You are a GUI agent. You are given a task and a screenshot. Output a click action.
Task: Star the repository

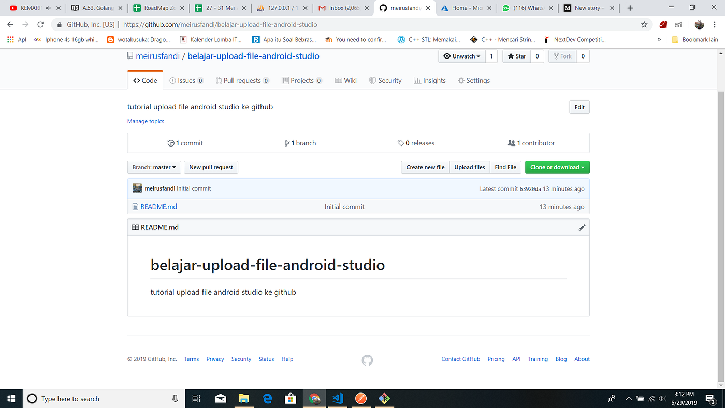(516, 56)
